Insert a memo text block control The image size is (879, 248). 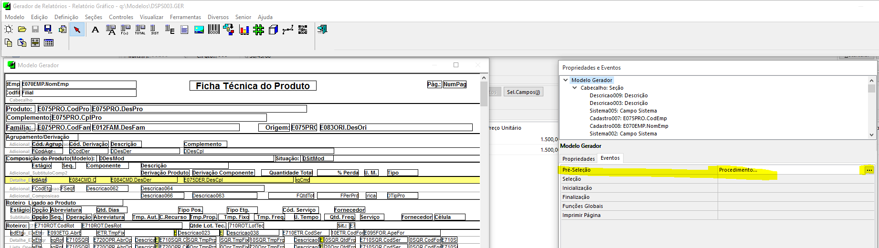tap(184, 30)
